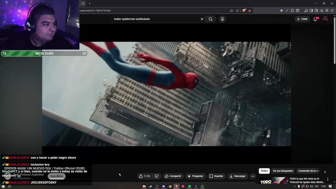Expand hidden system tray icons chevron

(295, 186)
